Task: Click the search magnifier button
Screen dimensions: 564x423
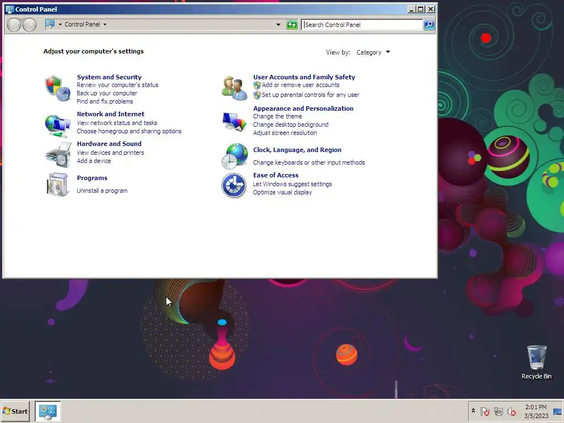Action: click(x=429, y=24)
